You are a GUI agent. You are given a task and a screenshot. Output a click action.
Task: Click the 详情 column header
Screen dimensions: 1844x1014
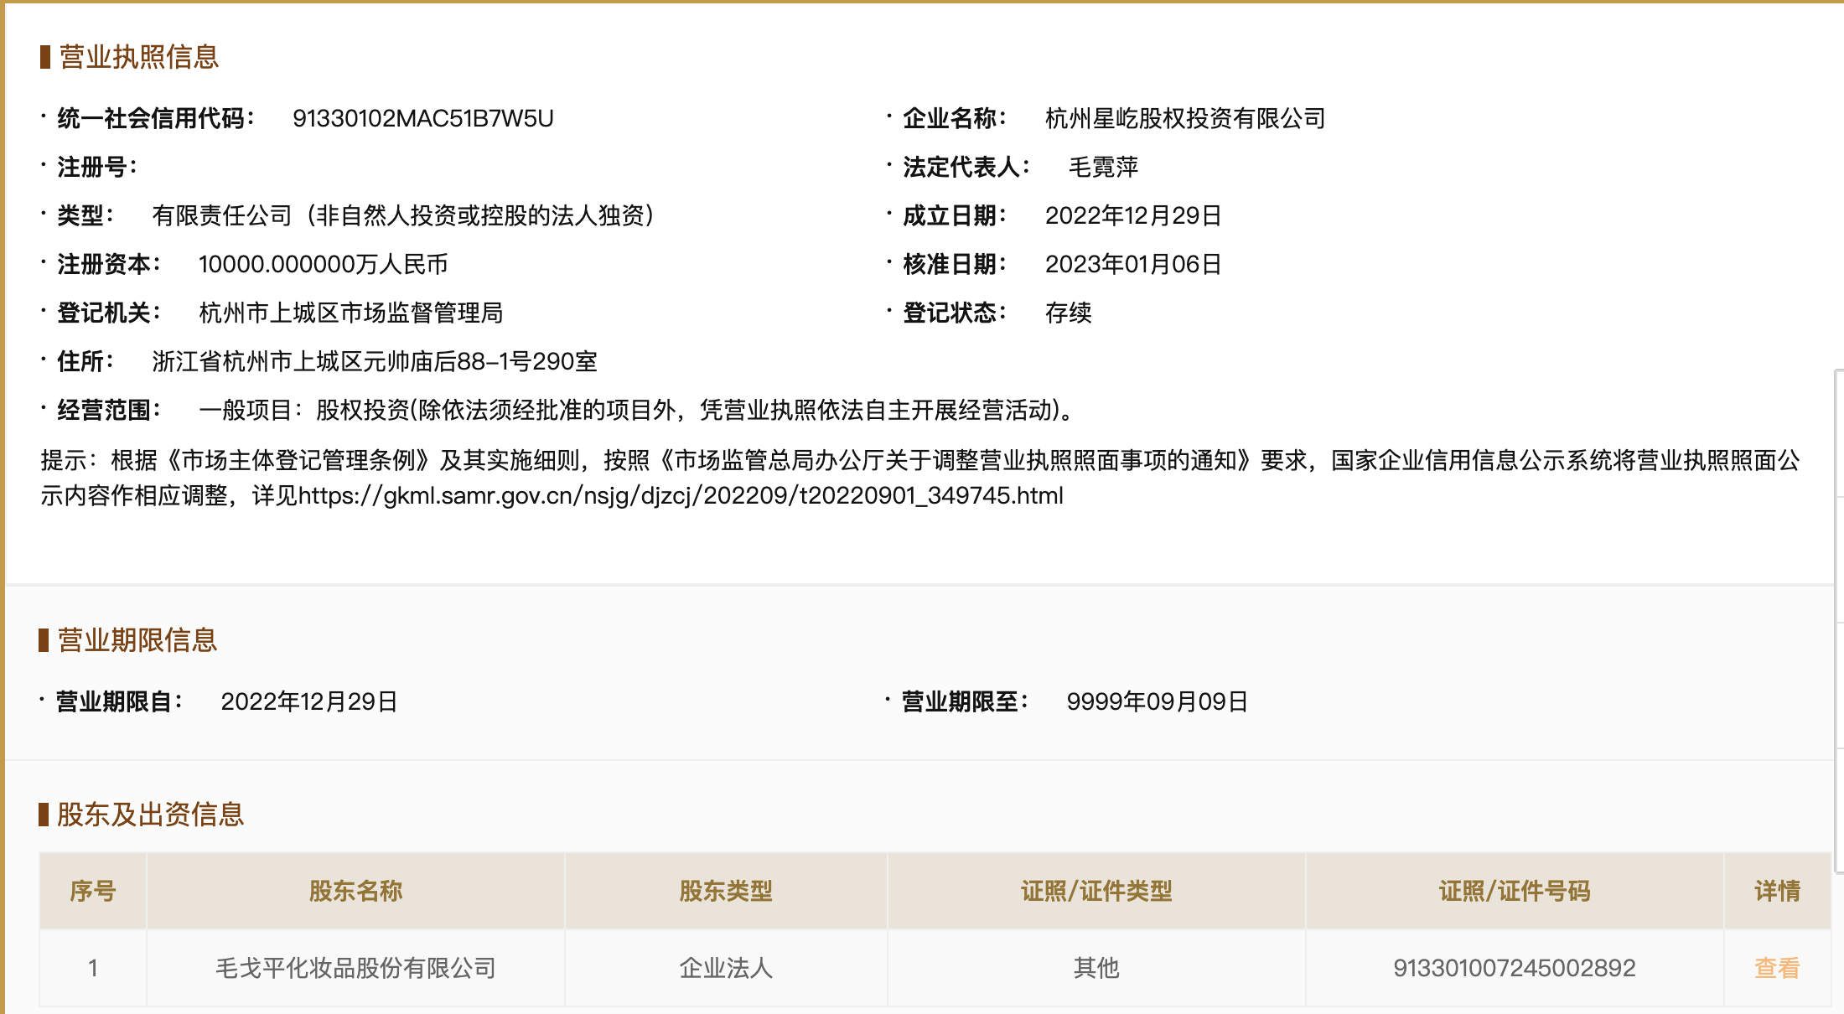[x=1777, y=891]
